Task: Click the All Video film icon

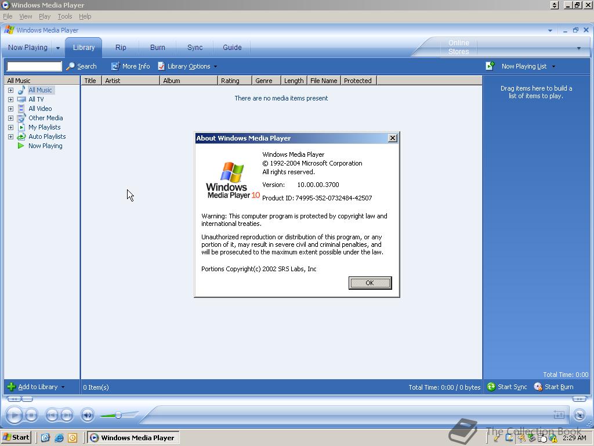Action: click(21, 109)
